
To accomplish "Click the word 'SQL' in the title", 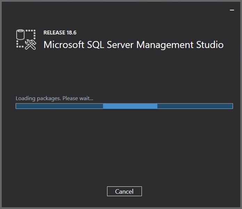I will 94,45.
